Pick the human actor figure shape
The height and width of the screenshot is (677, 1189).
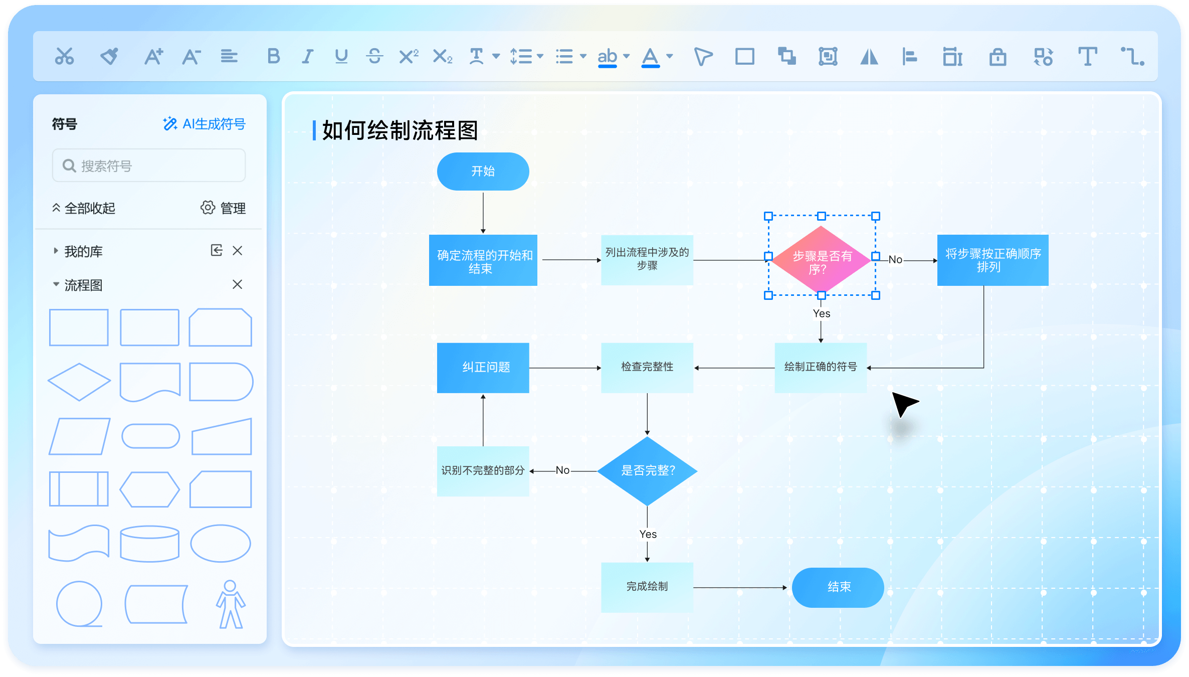231,604
